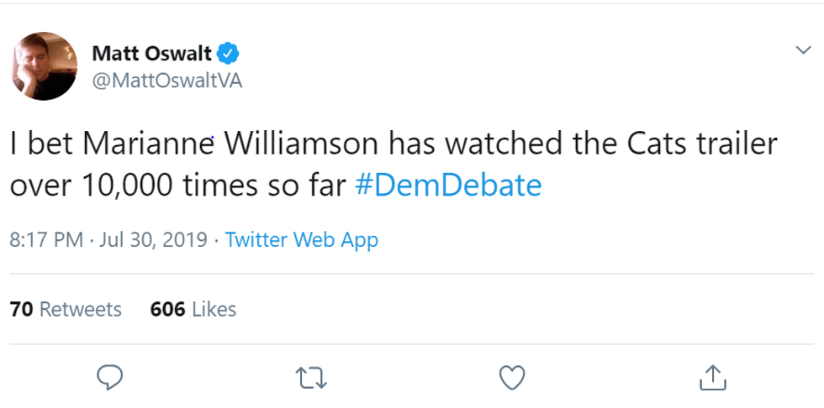
Task: Click the Jul 30, 2019 date
Action: [x=153, y=240]
